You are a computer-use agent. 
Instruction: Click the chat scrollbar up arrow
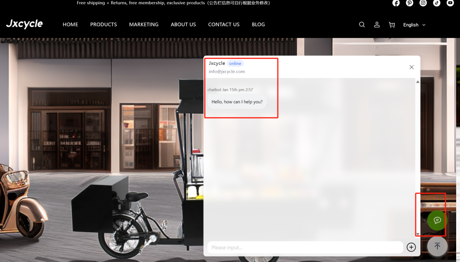[417, 82]
